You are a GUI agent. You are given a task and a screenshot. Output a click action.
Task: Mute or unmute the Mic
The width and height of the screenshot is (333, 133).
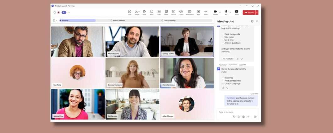click(x=226, y=12)
